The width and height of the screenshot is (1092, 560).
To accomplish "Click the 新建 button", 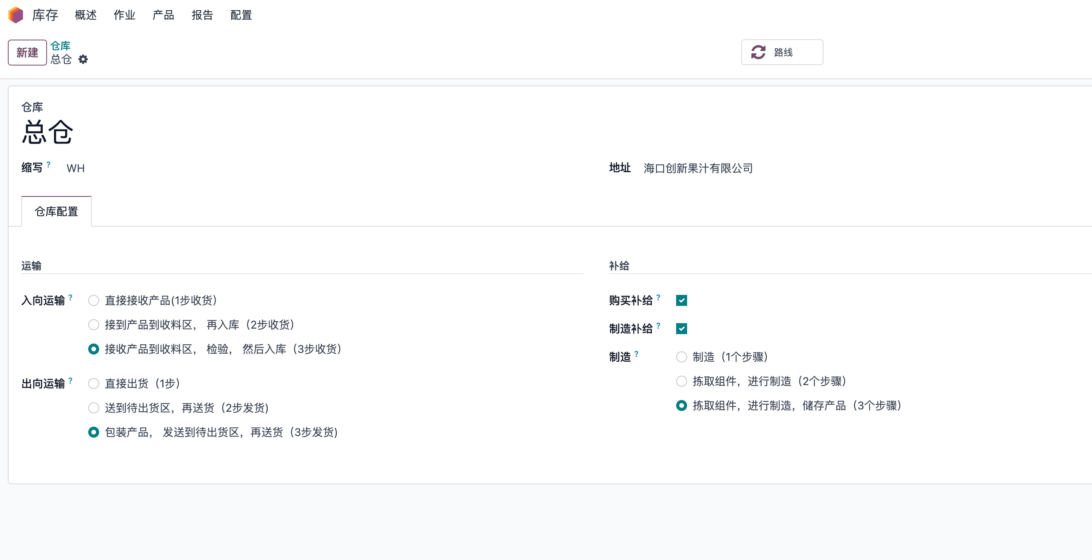I will pyautogui.click(x=27, y=53).
